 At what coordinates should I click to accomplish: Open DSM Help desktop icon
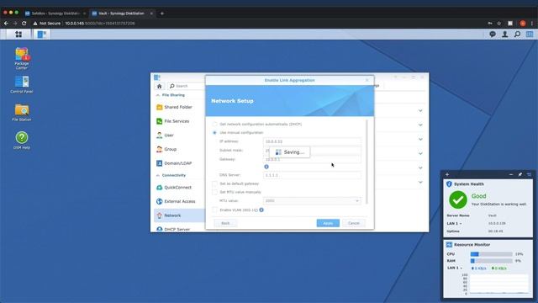(x=22, y=141)
